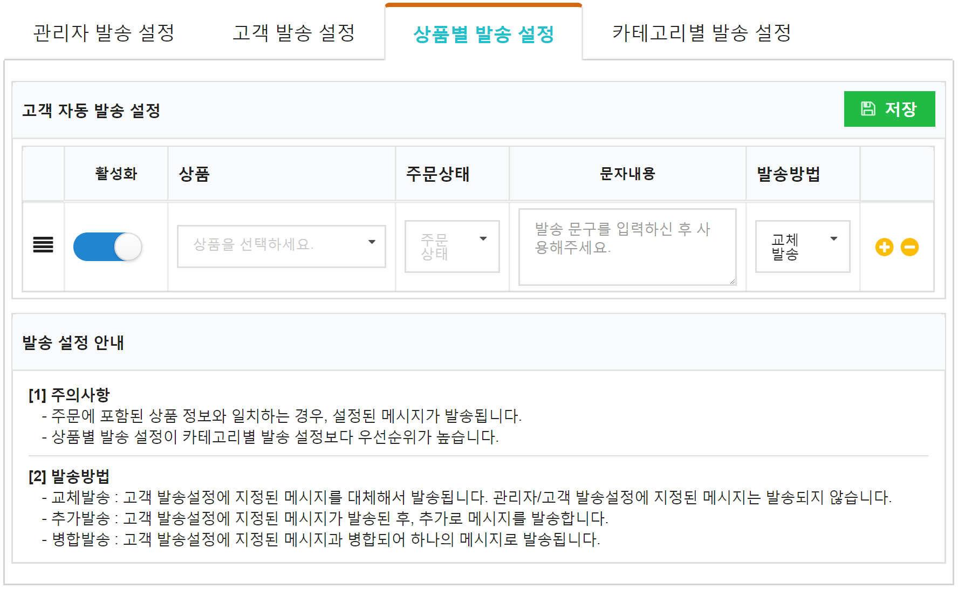
Task: Click the [2] 발송방법 section title
Action: tap(69, 476)
